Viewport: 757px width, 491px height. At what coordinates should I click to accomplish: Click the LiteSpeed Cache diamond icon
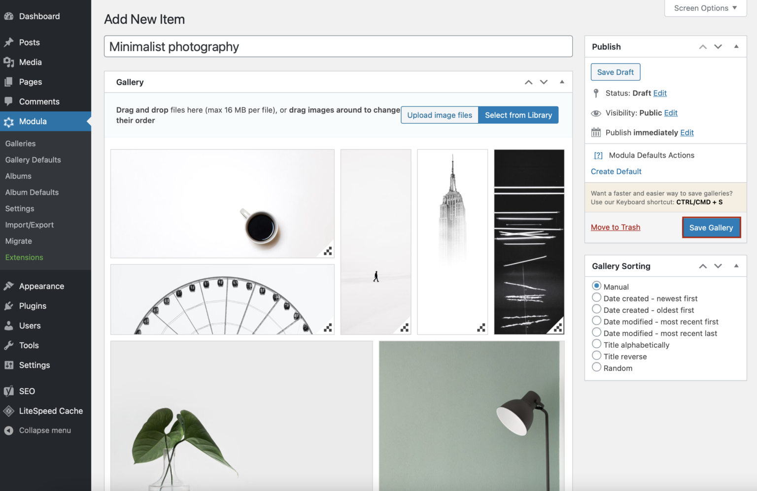point(8,411)
